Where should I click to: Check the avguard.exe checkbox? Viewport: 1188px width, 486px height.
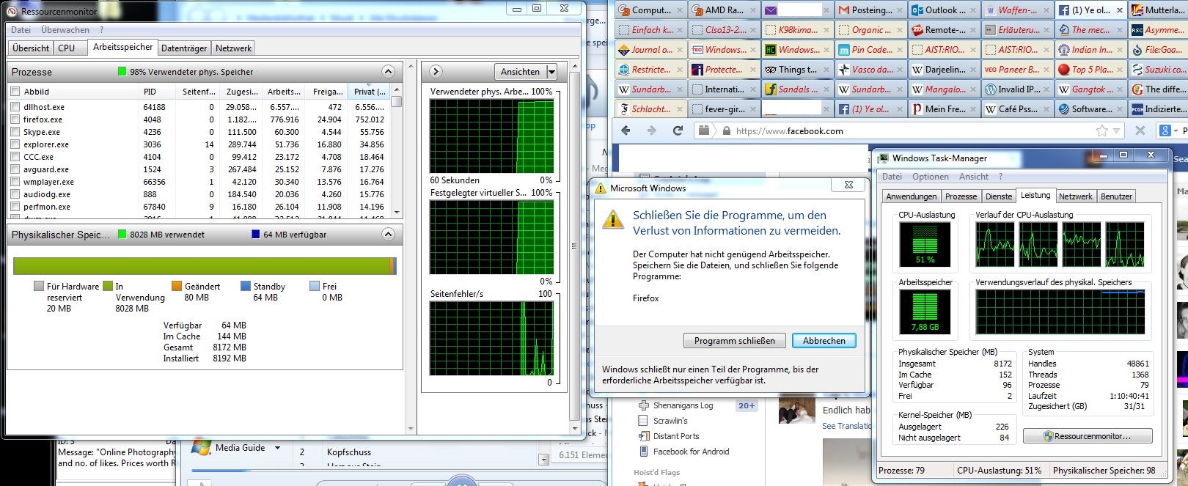pos(15,169)
